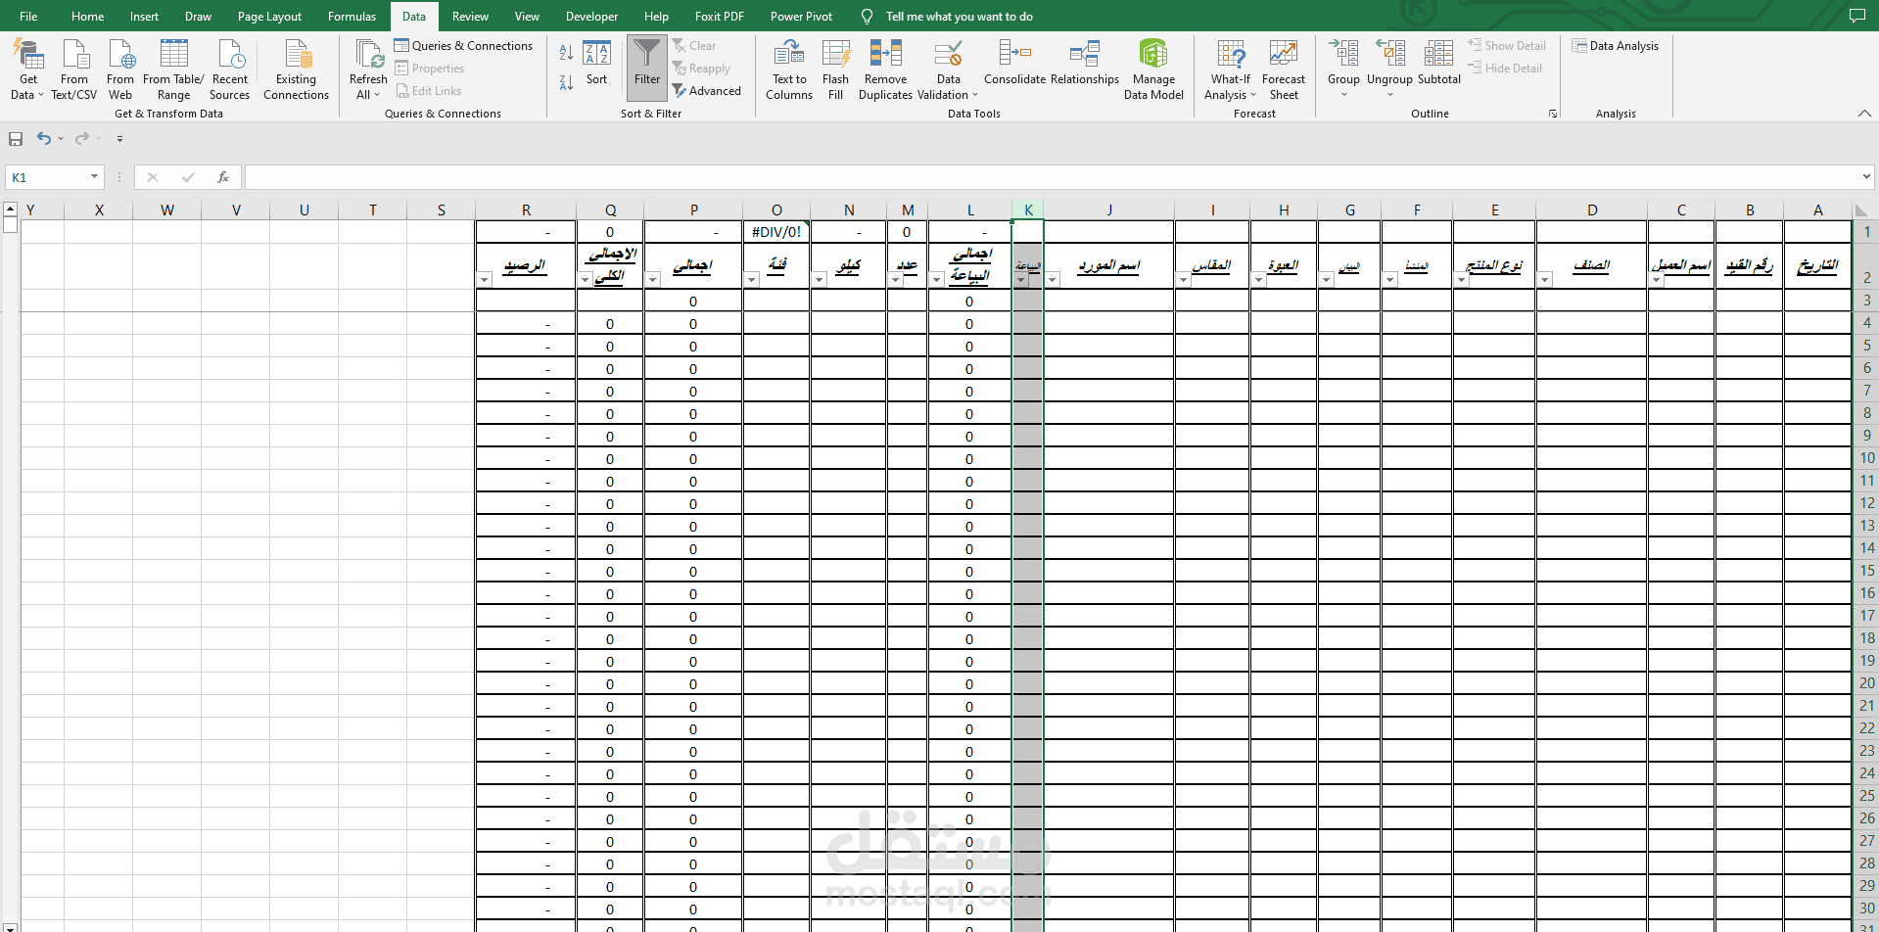Click the Tell me search box
The height and width of the screenshot is (932, 1879).
[959, 16]
